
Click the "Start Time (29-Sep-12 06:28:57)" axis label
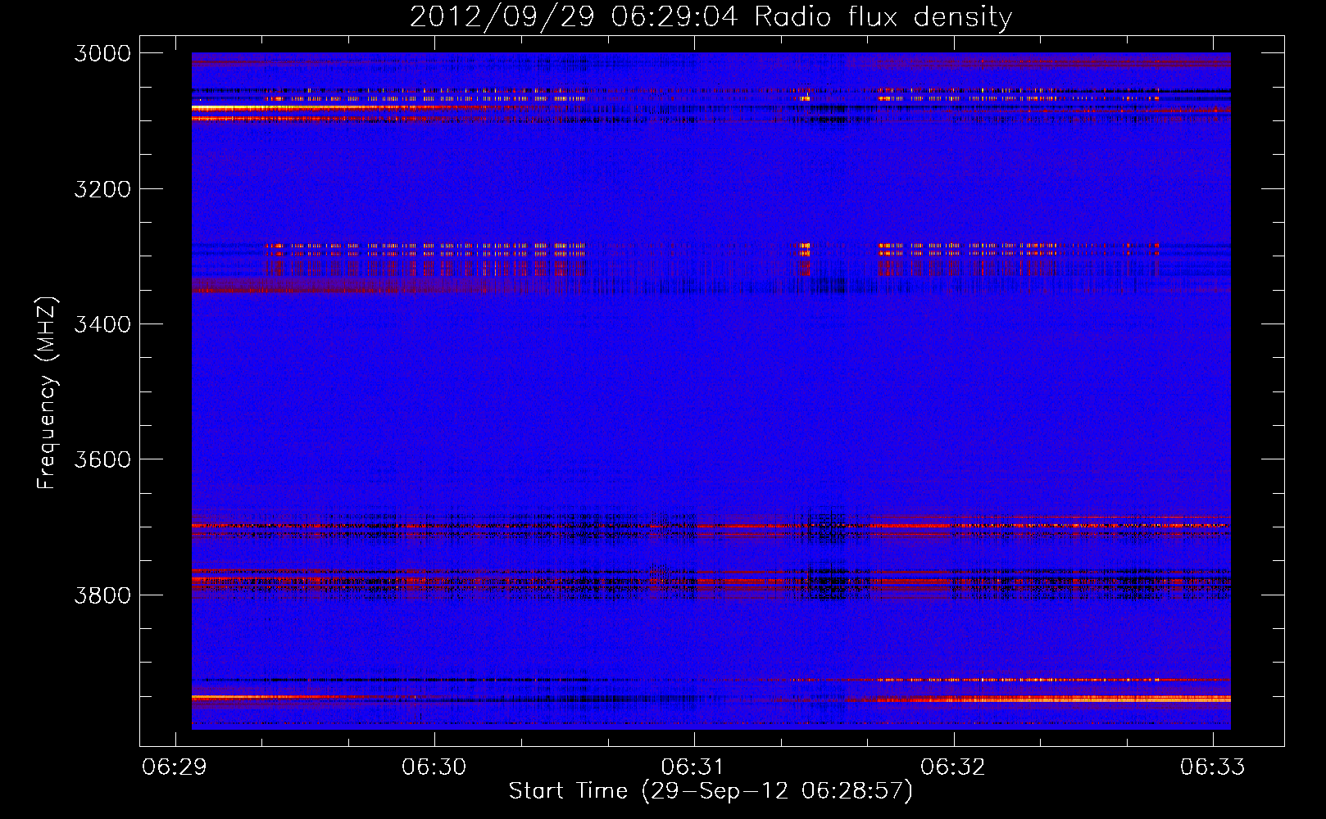tap(711, 791)
